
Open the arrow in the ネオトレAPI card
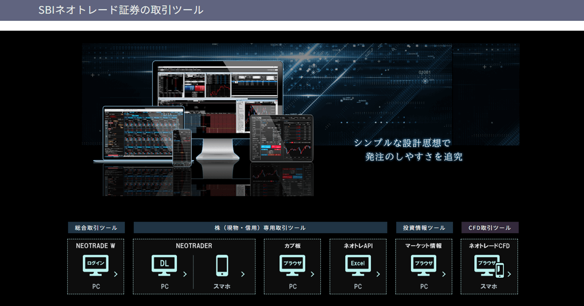[378, 274]
